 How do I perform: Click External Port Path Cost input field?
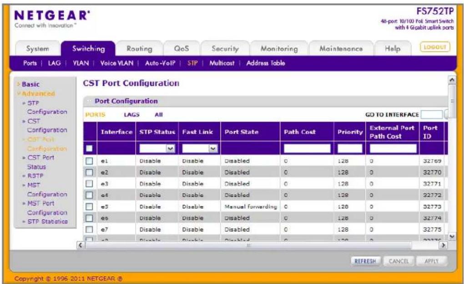coord(393,148)
